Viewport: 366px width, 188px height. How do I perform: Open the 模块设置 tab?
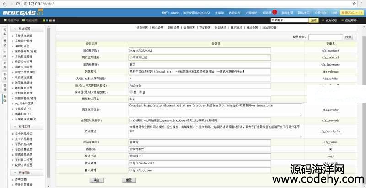252,28
